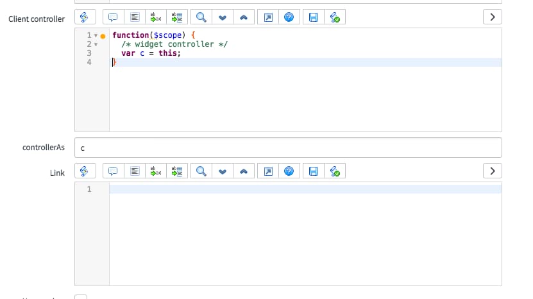Collapse the comment fold at line 2
Screen dimensions: 533x299
click(96, 44)
